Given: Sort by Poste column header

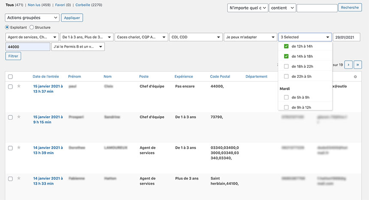Looking at the screenshot, I should tap(144, 76).
